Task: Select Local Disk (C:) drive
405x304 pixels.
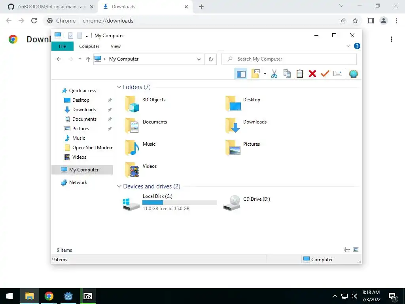Action: 170,203
